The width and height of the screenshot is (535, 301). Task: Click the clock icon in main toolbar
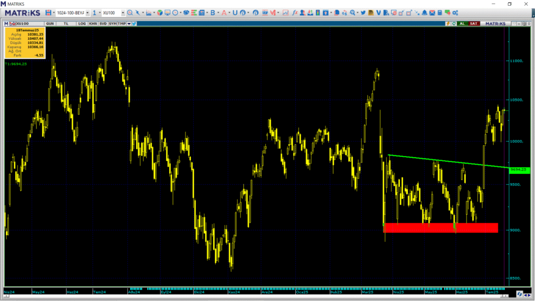tap(176, 13)
